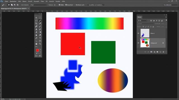Delete the selected layer

163,52
